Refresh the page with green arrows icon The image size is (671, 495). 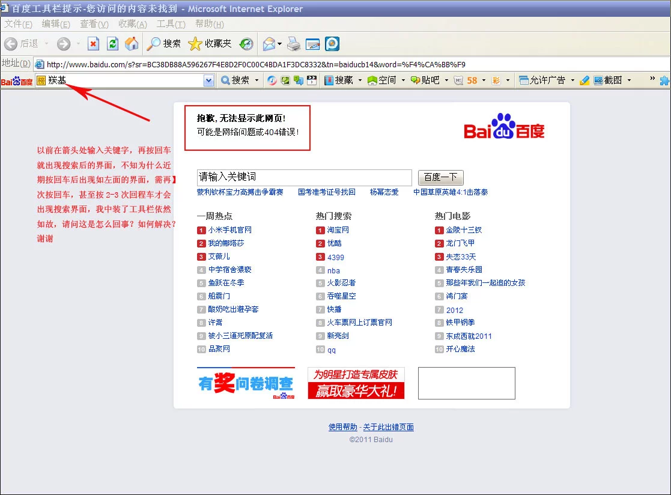click(x=112, y=44)
